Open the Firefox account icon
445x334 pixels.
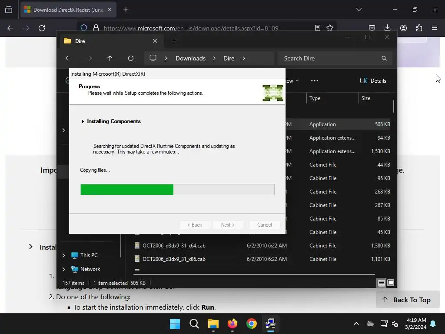click(403, 28)
